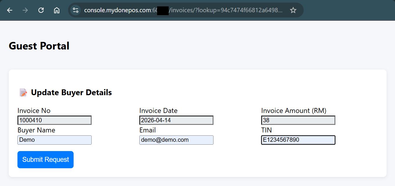This screenshot has height=186, width=395.
Task: View site information for console.mydonepos.com
Action: [76, 10]
